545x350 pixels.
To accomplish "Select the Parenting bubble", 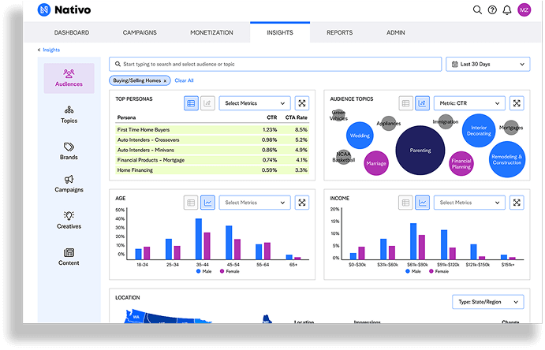I will tap(420, 151).
